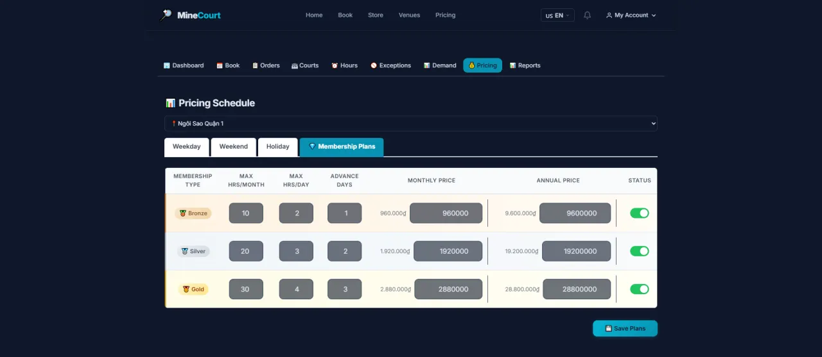Toggle the Silver plan status switch
The width and height of the screenshot is (822, 357).
(x=640, y=251)
